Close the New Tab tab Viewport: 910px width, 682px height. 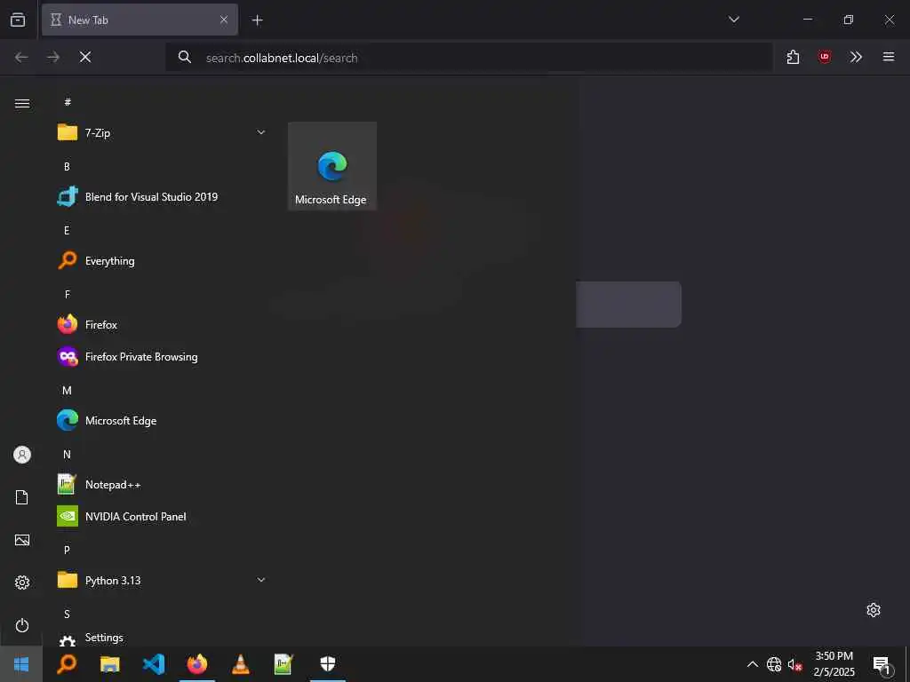[223, 20]
